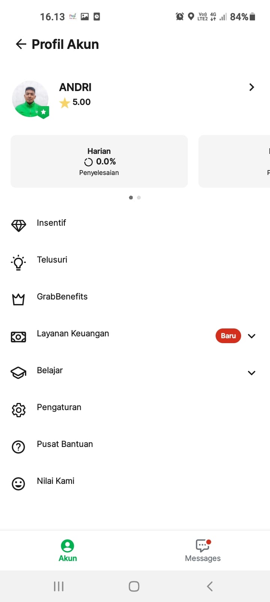The width and height of the screenshot is (270, 602).
Task: Select the Akun tab
Action: coord(67,550)
